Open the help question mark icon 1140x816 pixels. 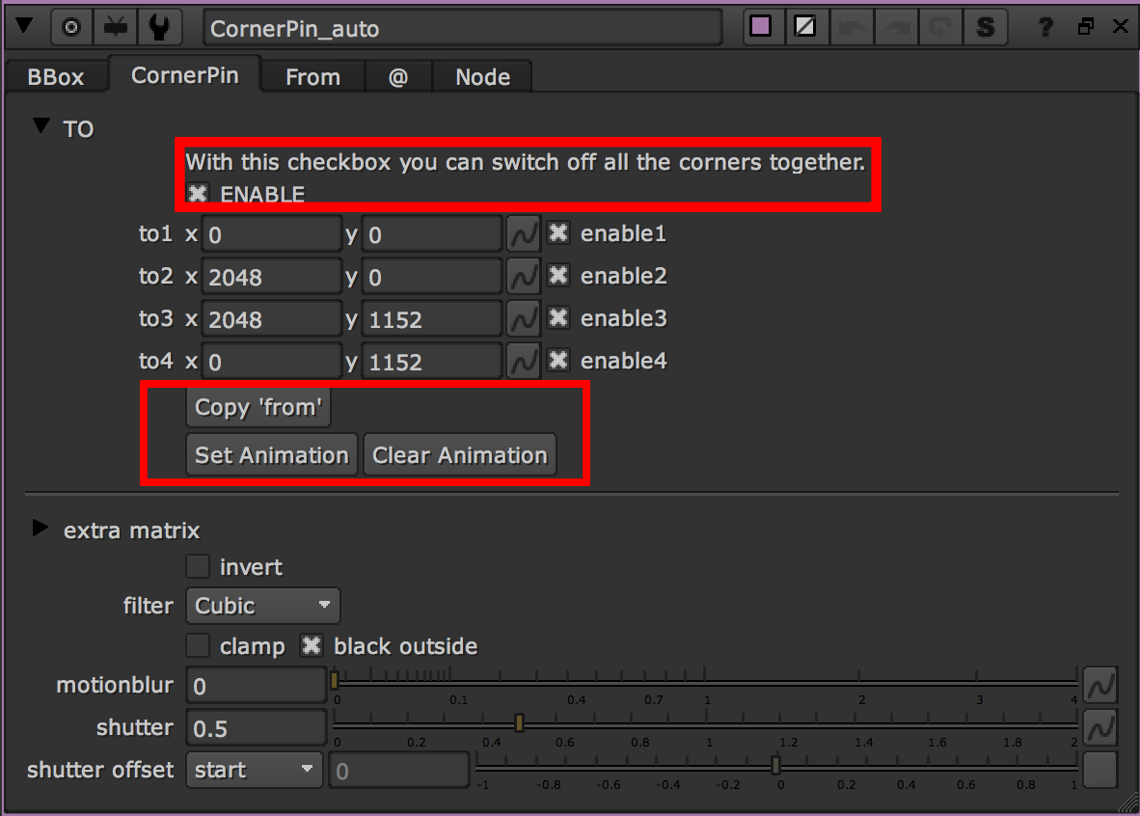coord(1045,27)
